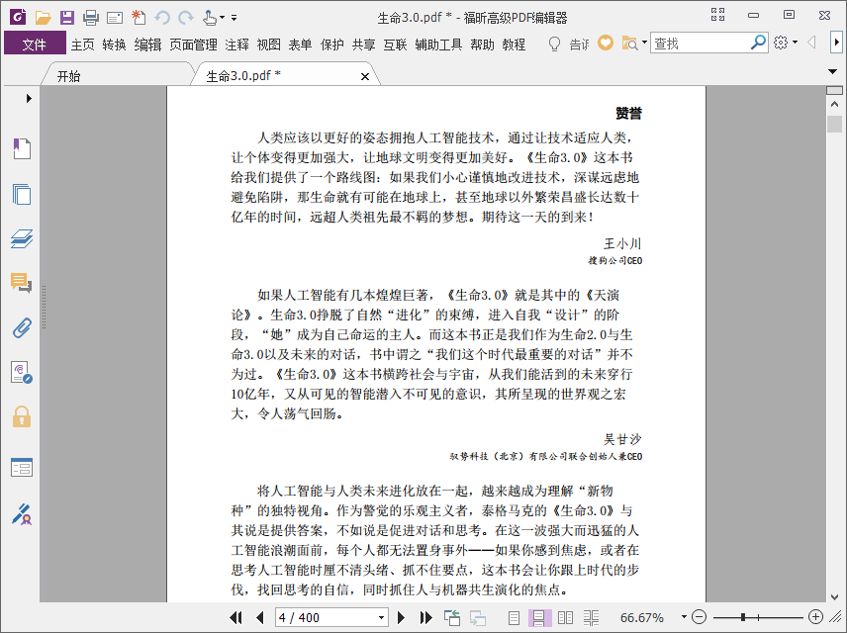Open a file with the folder icon

[43, 18]
